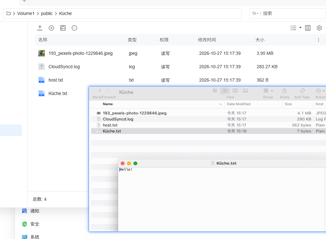Sort the file list by the 类型 column
Screen dimensions: 326x239
(132, 40)
